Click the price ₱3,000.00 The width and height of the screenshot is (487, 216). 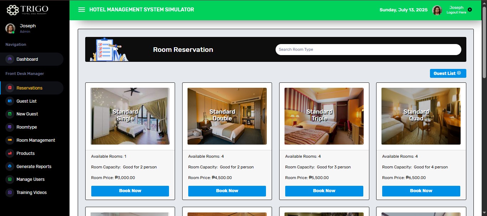(x=125, y=178)
